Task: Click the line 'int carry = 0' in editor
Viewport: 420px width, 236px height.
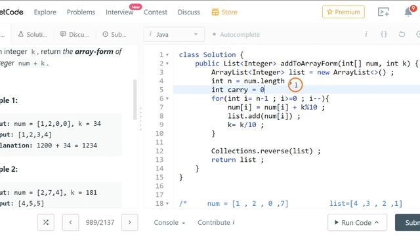Action: pos(238,90)
